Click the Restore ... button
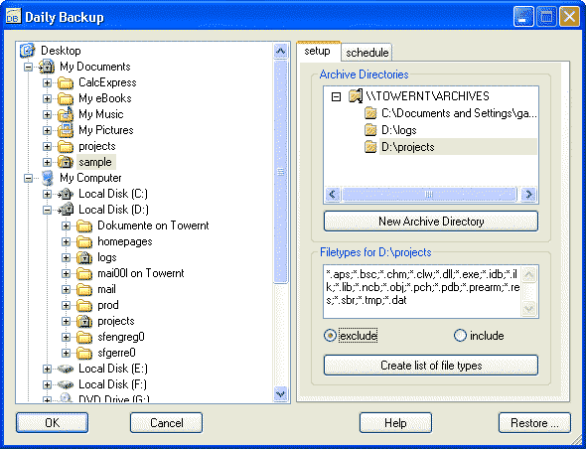 (x=534, y=423)
